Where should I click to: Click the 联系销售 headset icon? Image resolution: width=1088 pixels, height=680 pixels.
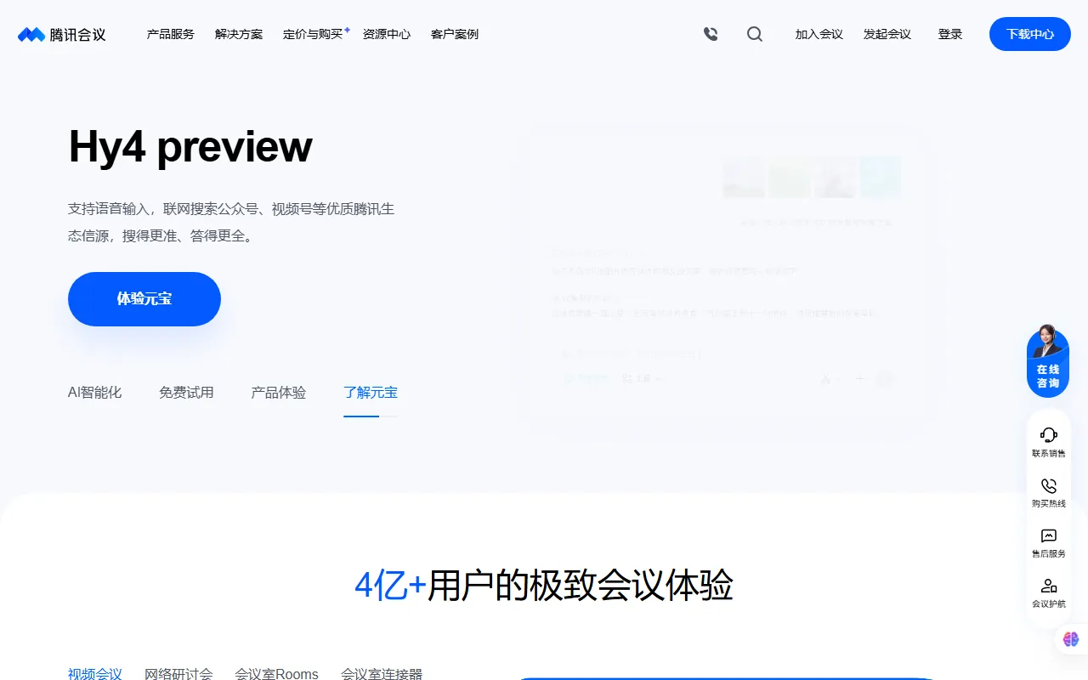(1049, 435)
